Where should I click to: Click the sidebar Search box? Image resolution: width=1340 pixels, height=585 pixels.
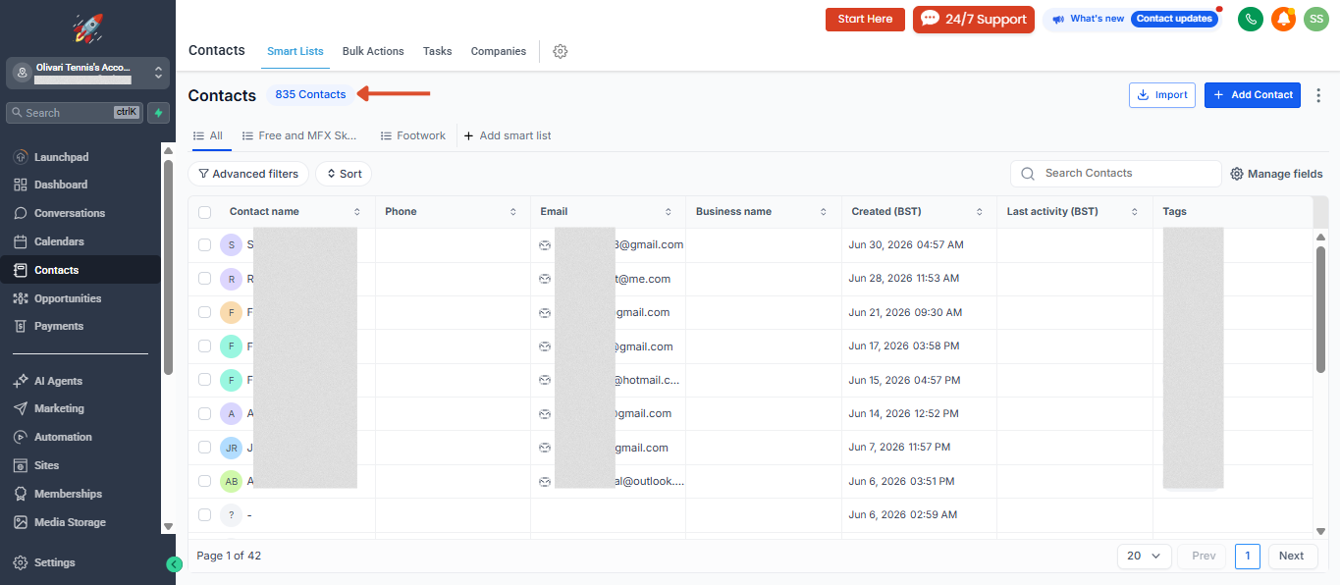[75, 113]
